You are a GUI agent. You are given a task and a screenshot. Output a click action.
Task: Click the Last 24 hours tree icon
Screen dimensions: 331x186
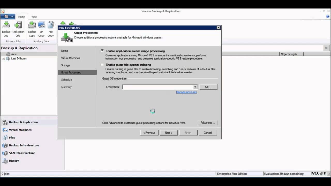click(x=8, y=59)
